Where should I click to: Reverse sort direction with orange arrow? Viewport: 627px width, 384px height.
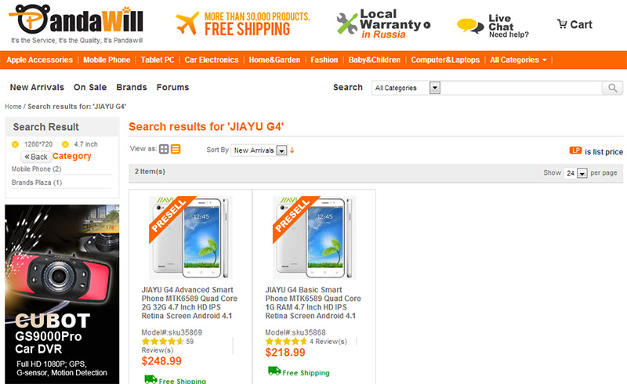point(292,150)
